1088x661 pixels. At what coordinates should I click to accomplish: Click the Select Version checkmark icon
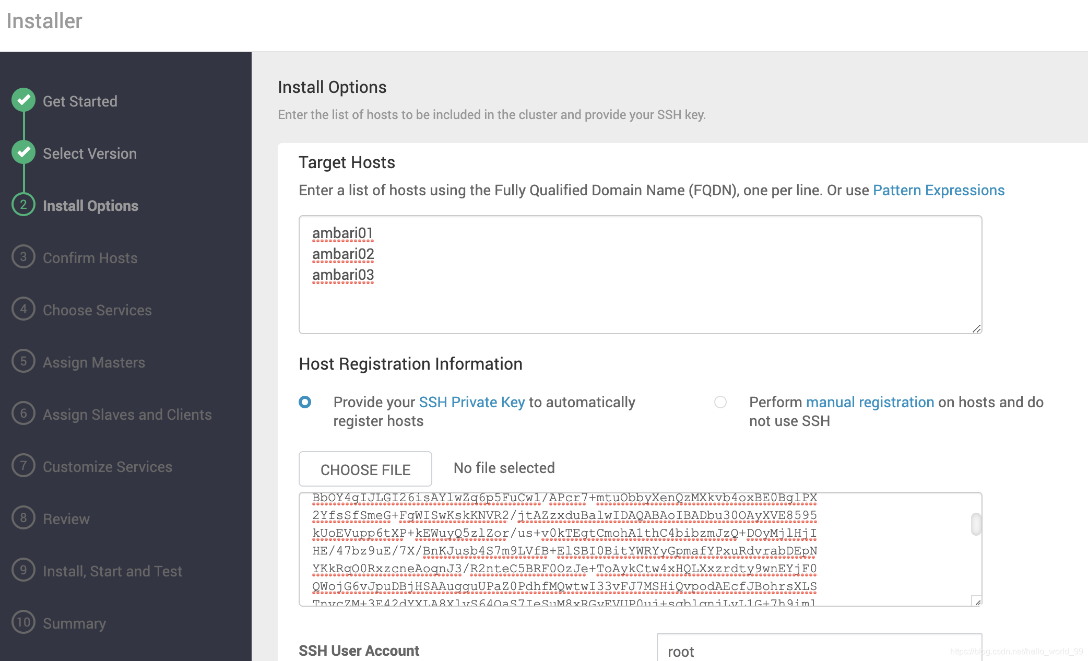(x=24, y=153)
